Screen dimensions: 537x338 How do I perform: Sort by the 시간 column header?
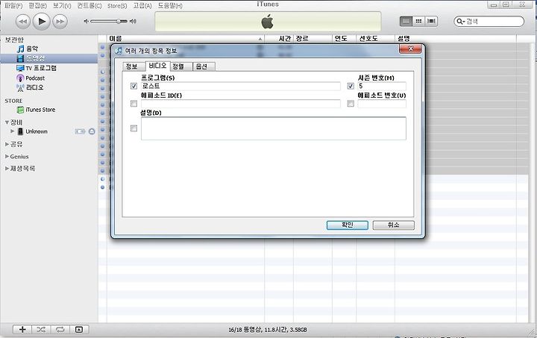pyautogui.click(x=279, y=39)
